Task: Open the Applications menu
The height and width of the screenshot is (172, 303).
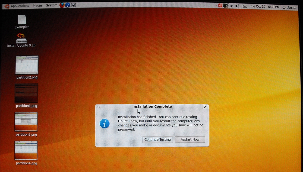Action: tap(20, 6)
